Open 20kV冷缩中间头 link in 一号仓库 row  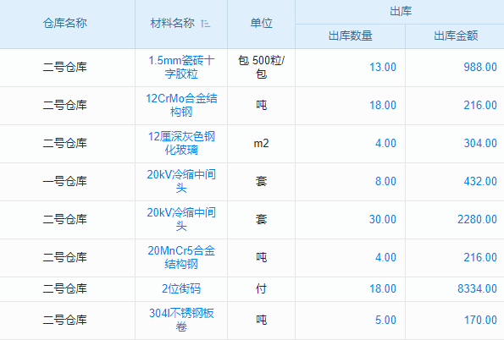(x=181, y=181)
